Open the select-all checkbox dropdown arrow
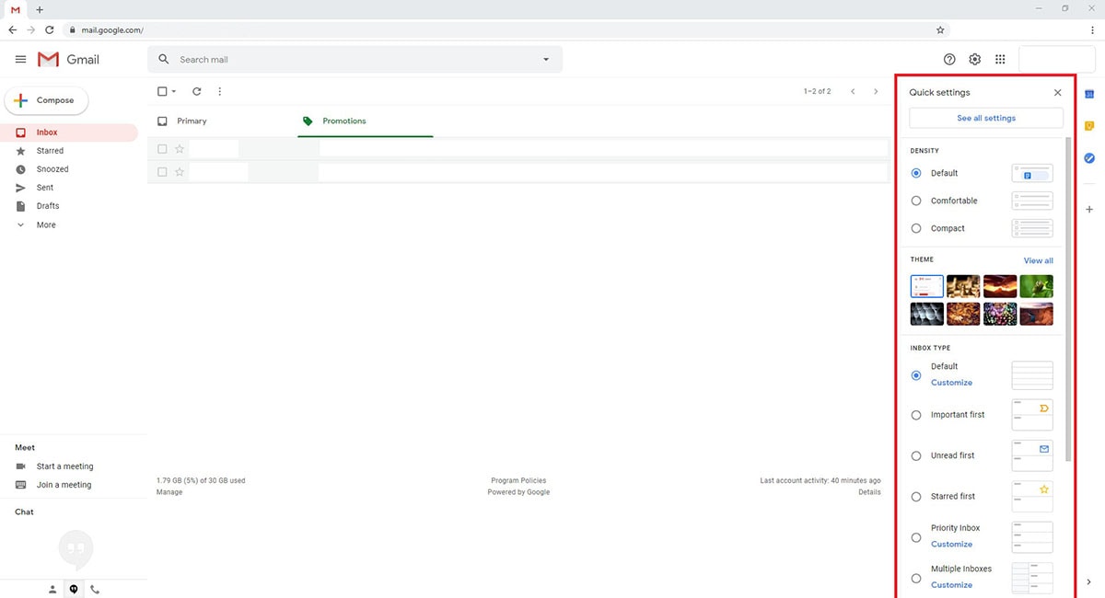The image size is (1105, 598). [x=174, y=92]
